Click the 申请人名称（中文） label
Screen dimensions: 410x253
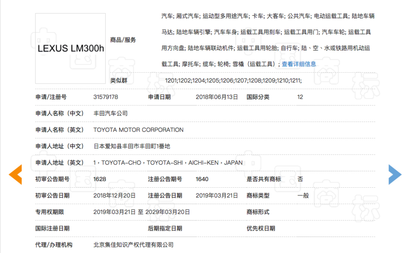[x=60, y=113]
